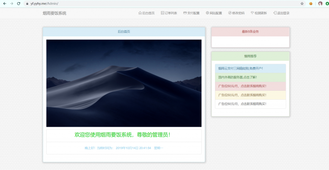Select 修改密码 in the navigation bar
The height and width of the screenshot is (170, 329).
click(236, 13)
